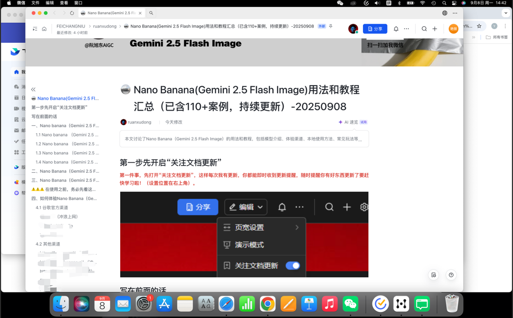Image resolution: width=513 pixels, height=318 pixels.
Task: Bookmark the page via the save icon bottom right
Action: tap(433, 275)
